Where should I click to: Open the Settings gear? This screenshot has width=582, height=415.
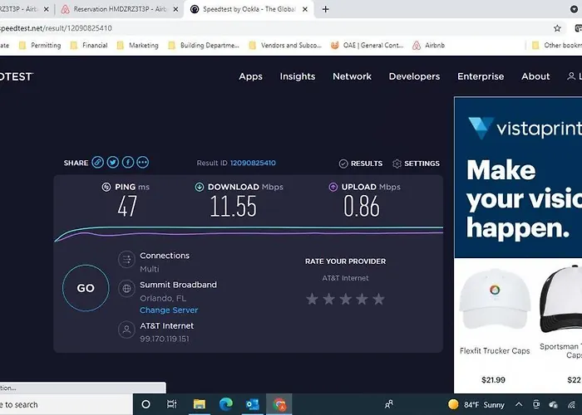(x=416, y=164)
